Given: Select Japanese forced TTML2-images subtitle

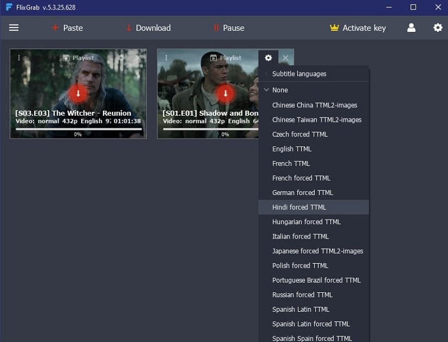Looking at the screenshot, I should (x=314, y=251).
